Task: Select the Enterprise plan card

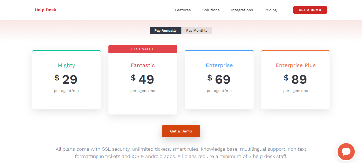Action: point(219,80)
